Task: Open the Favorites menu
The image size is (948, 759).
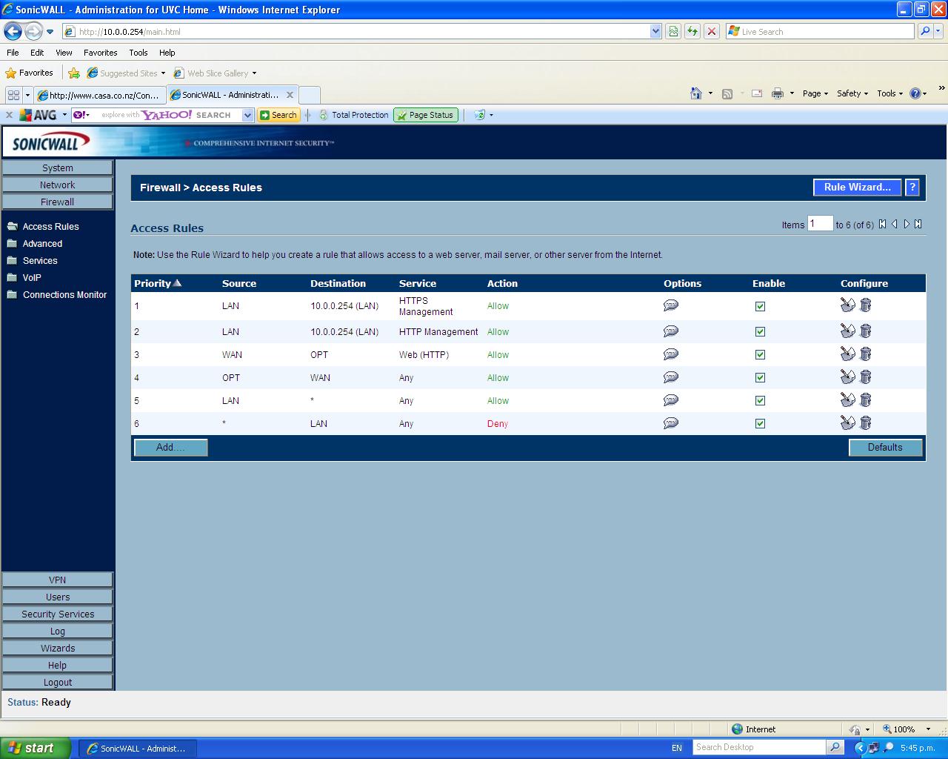Action: (x=101, y=53)
